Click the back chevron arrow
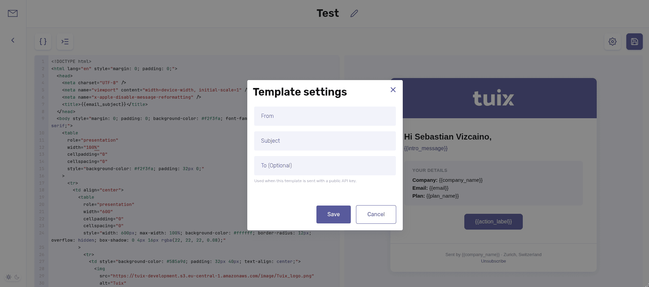Image resolution: width=649 pixels, height=287 pixels. (x=13, y=40)
